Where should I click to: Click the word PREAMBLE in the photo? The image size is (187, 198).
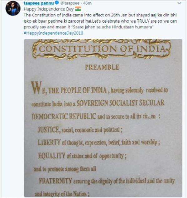pyautogui.click(x=102, y=67)
